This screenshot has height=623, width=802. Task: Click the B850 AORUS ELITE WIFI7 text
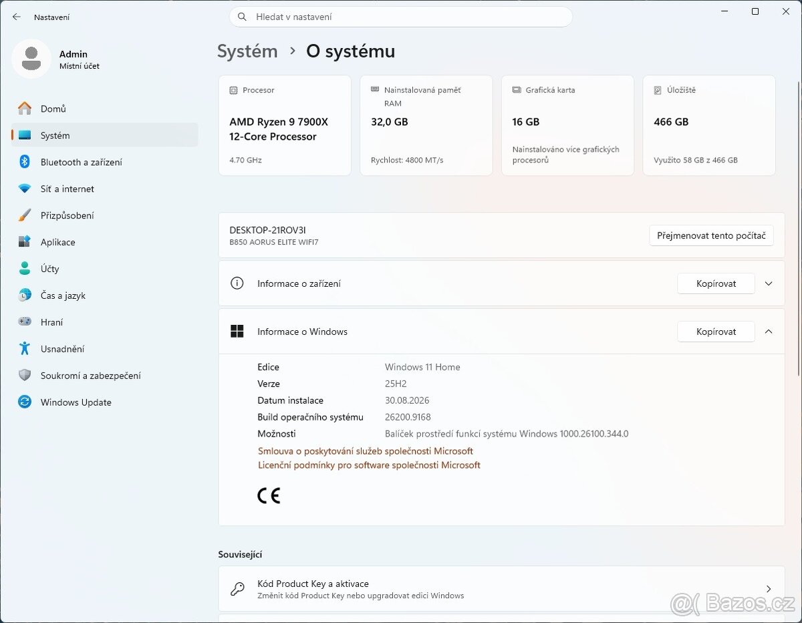coord(274,242)
